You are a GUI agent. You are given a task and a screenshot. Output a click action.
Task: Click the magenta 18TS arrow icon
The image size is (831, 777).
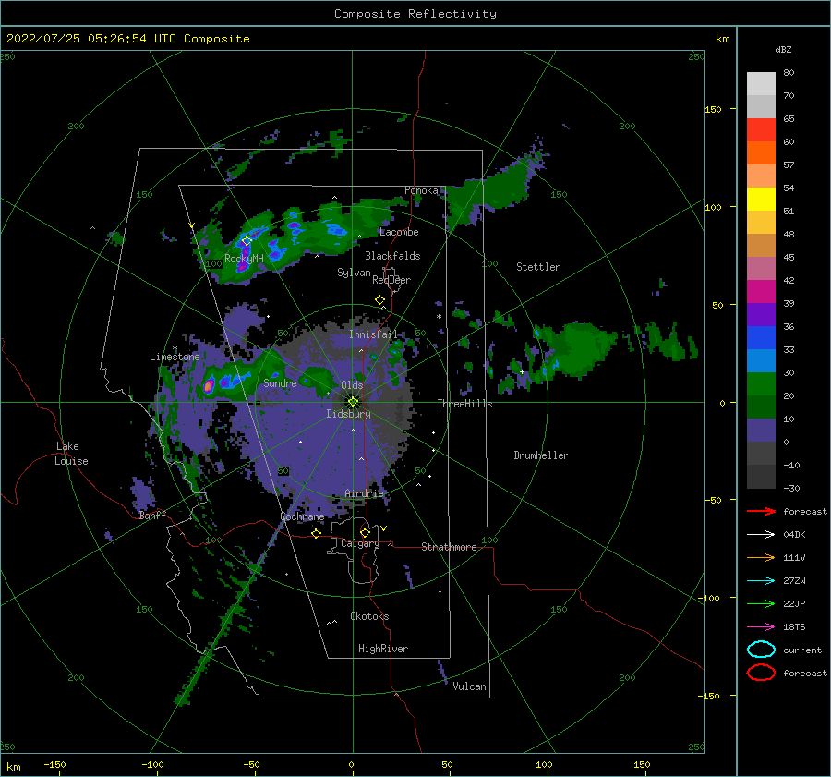[761, 627]
